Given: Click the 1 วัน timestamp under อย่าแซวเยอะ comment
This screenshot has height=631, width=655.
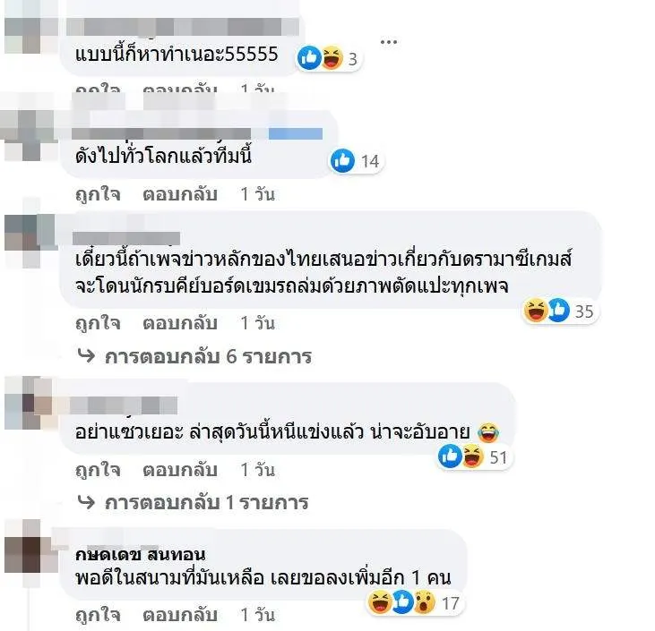Looking at the screenshot, I should (x=258, y=470).
